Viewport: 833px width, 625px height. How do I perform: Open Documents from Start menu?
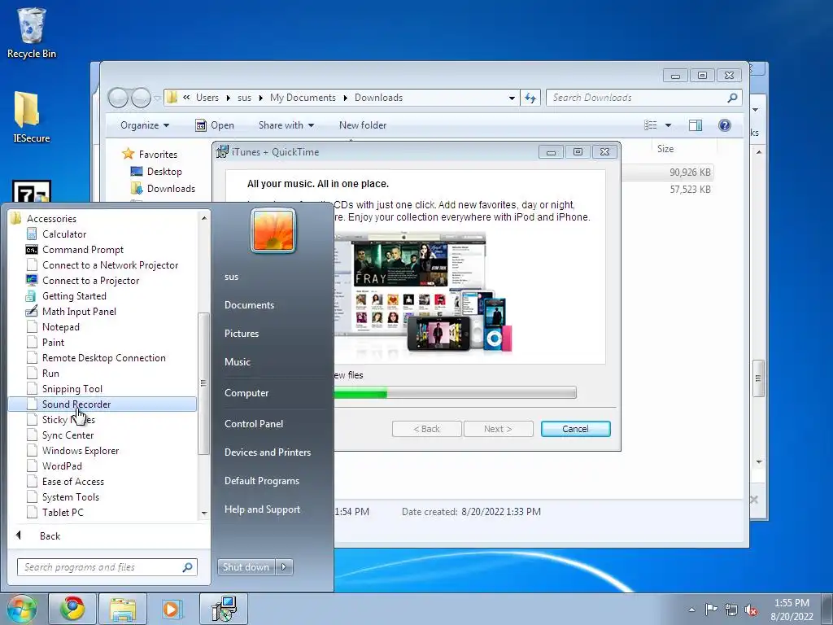[249, 304]
